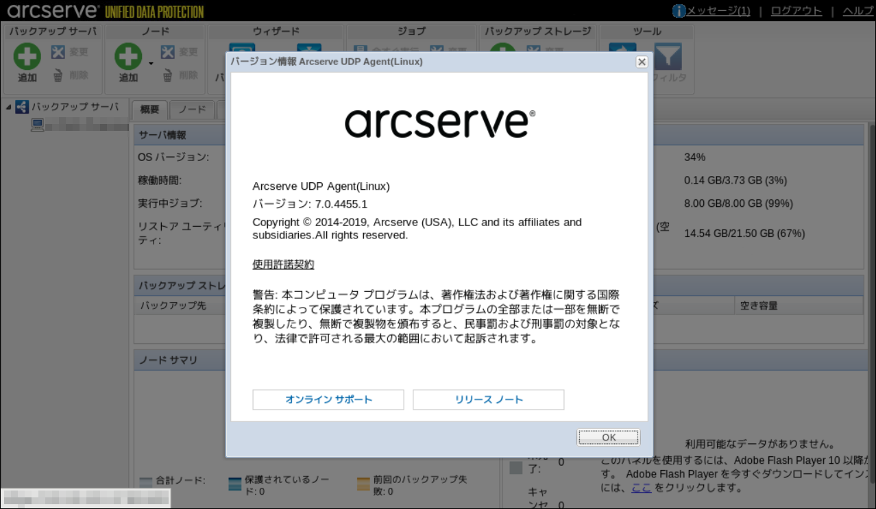Click the ウィザード toolbar group label

coord(276,32)
